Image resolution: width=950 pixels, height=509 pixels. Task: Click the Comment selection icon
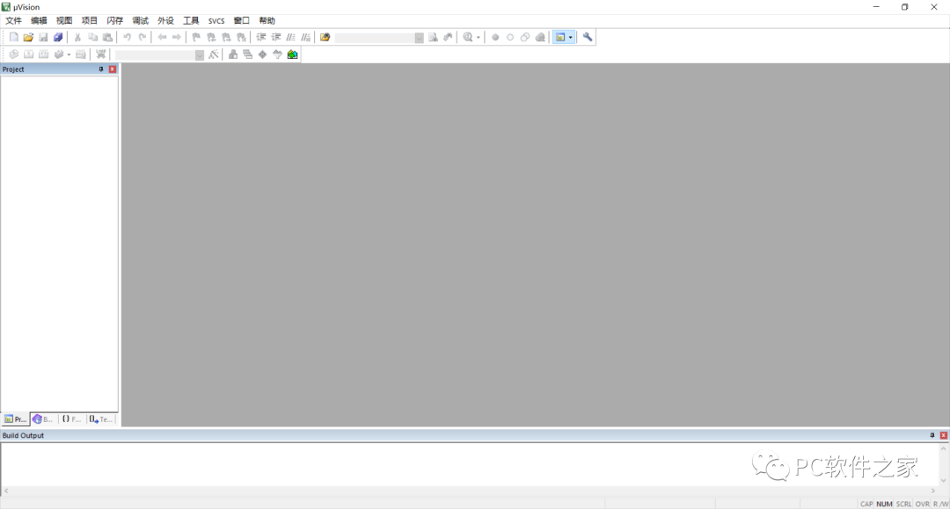coord(291,37)
